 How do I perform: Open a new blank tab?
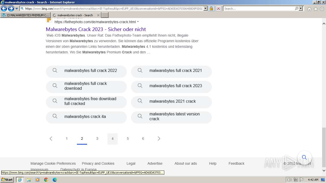tap(105, 15)
